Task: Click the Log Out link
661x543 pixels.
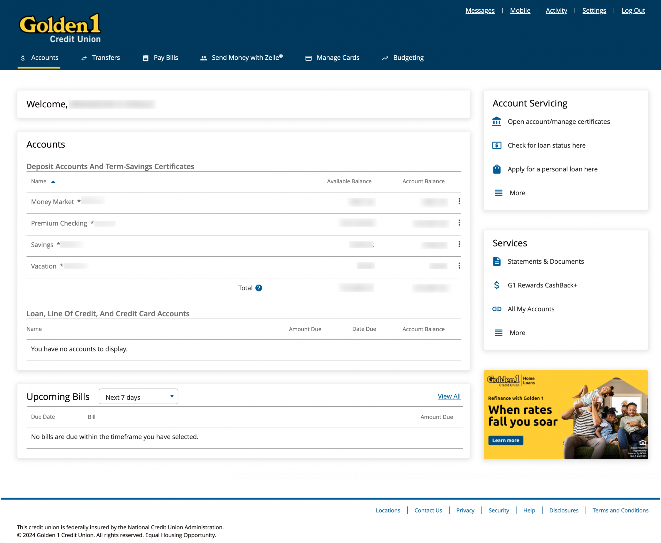Action: (633, 11)
